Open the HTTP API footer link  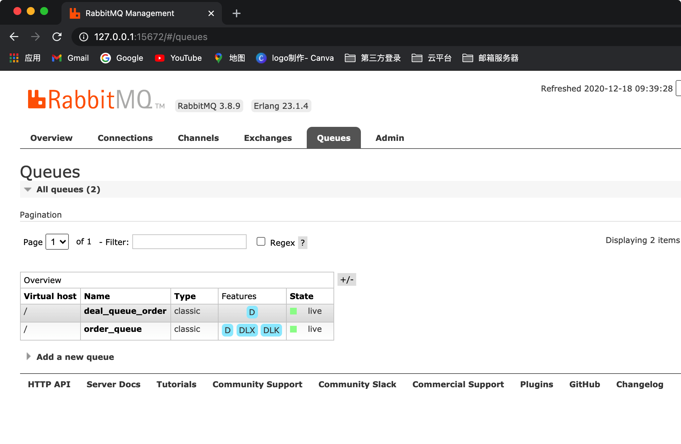(49, 384)
